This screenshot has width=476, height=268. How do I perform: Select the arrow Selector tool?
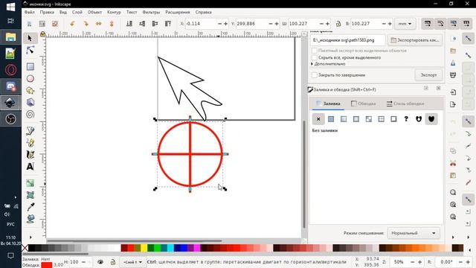30,38
